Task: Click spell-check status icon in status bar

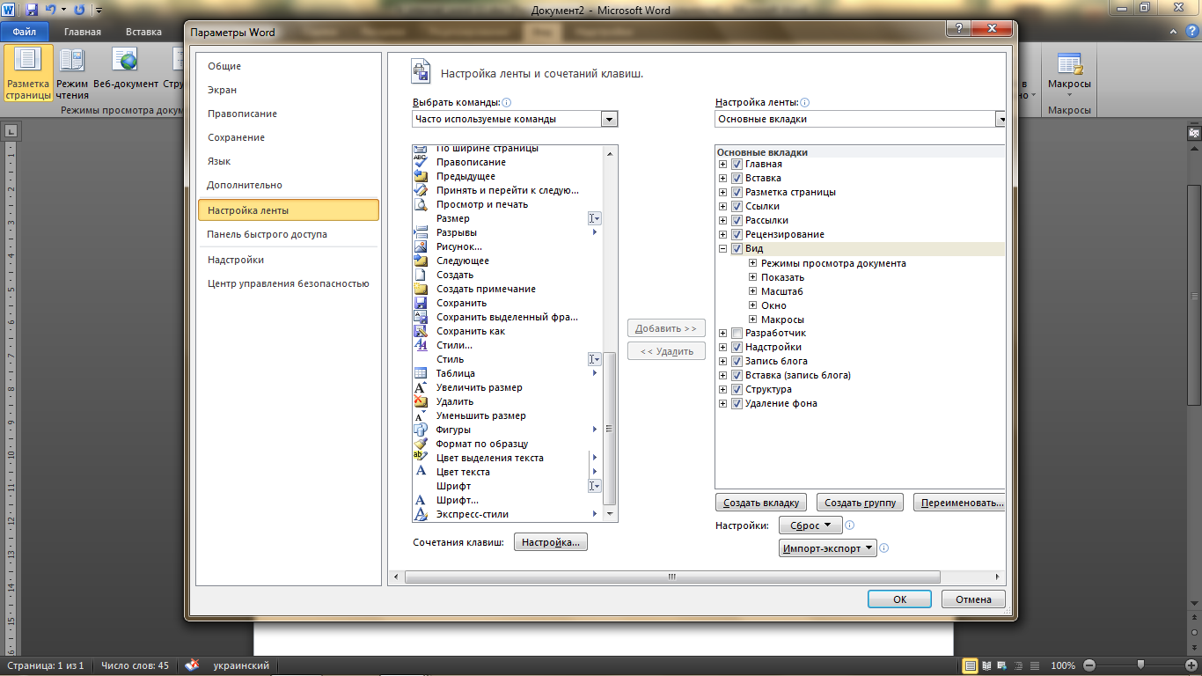Action: coord(192,665)
